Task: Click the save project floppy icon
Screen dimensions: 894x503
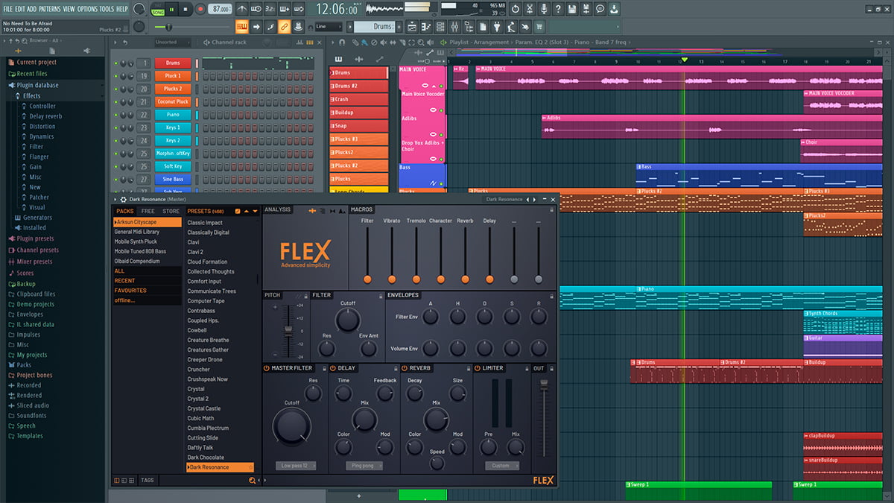Action: (x=572, y=9)
